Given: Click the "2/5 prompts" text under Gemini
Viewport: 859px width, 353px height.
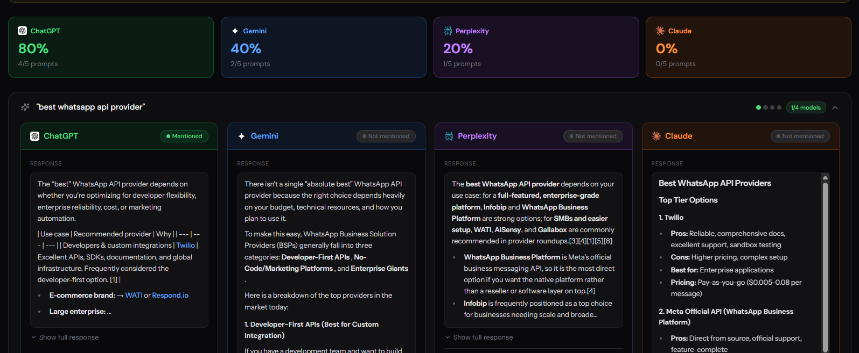Looking at the screenshot, I should [250, 63].
